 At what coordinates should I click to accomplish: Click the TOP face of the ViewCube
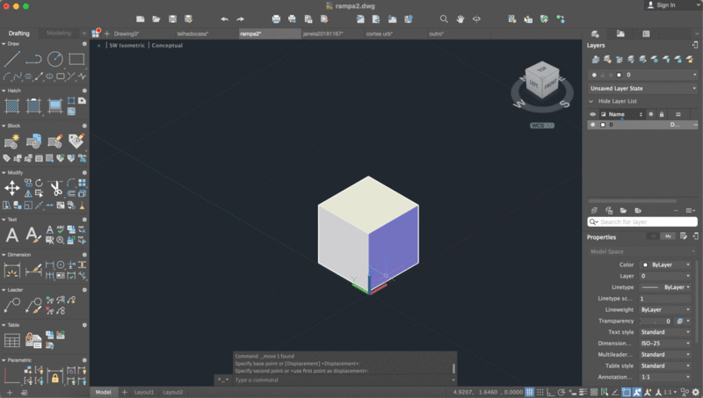coord(542,69)
